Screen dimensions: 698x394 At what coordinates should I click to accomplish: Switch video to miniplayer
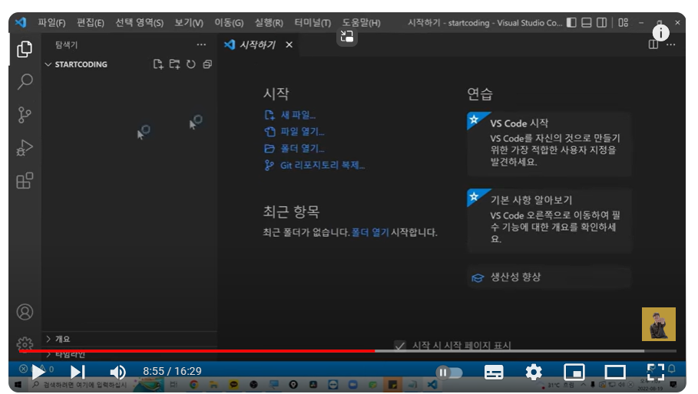[574, 373]
